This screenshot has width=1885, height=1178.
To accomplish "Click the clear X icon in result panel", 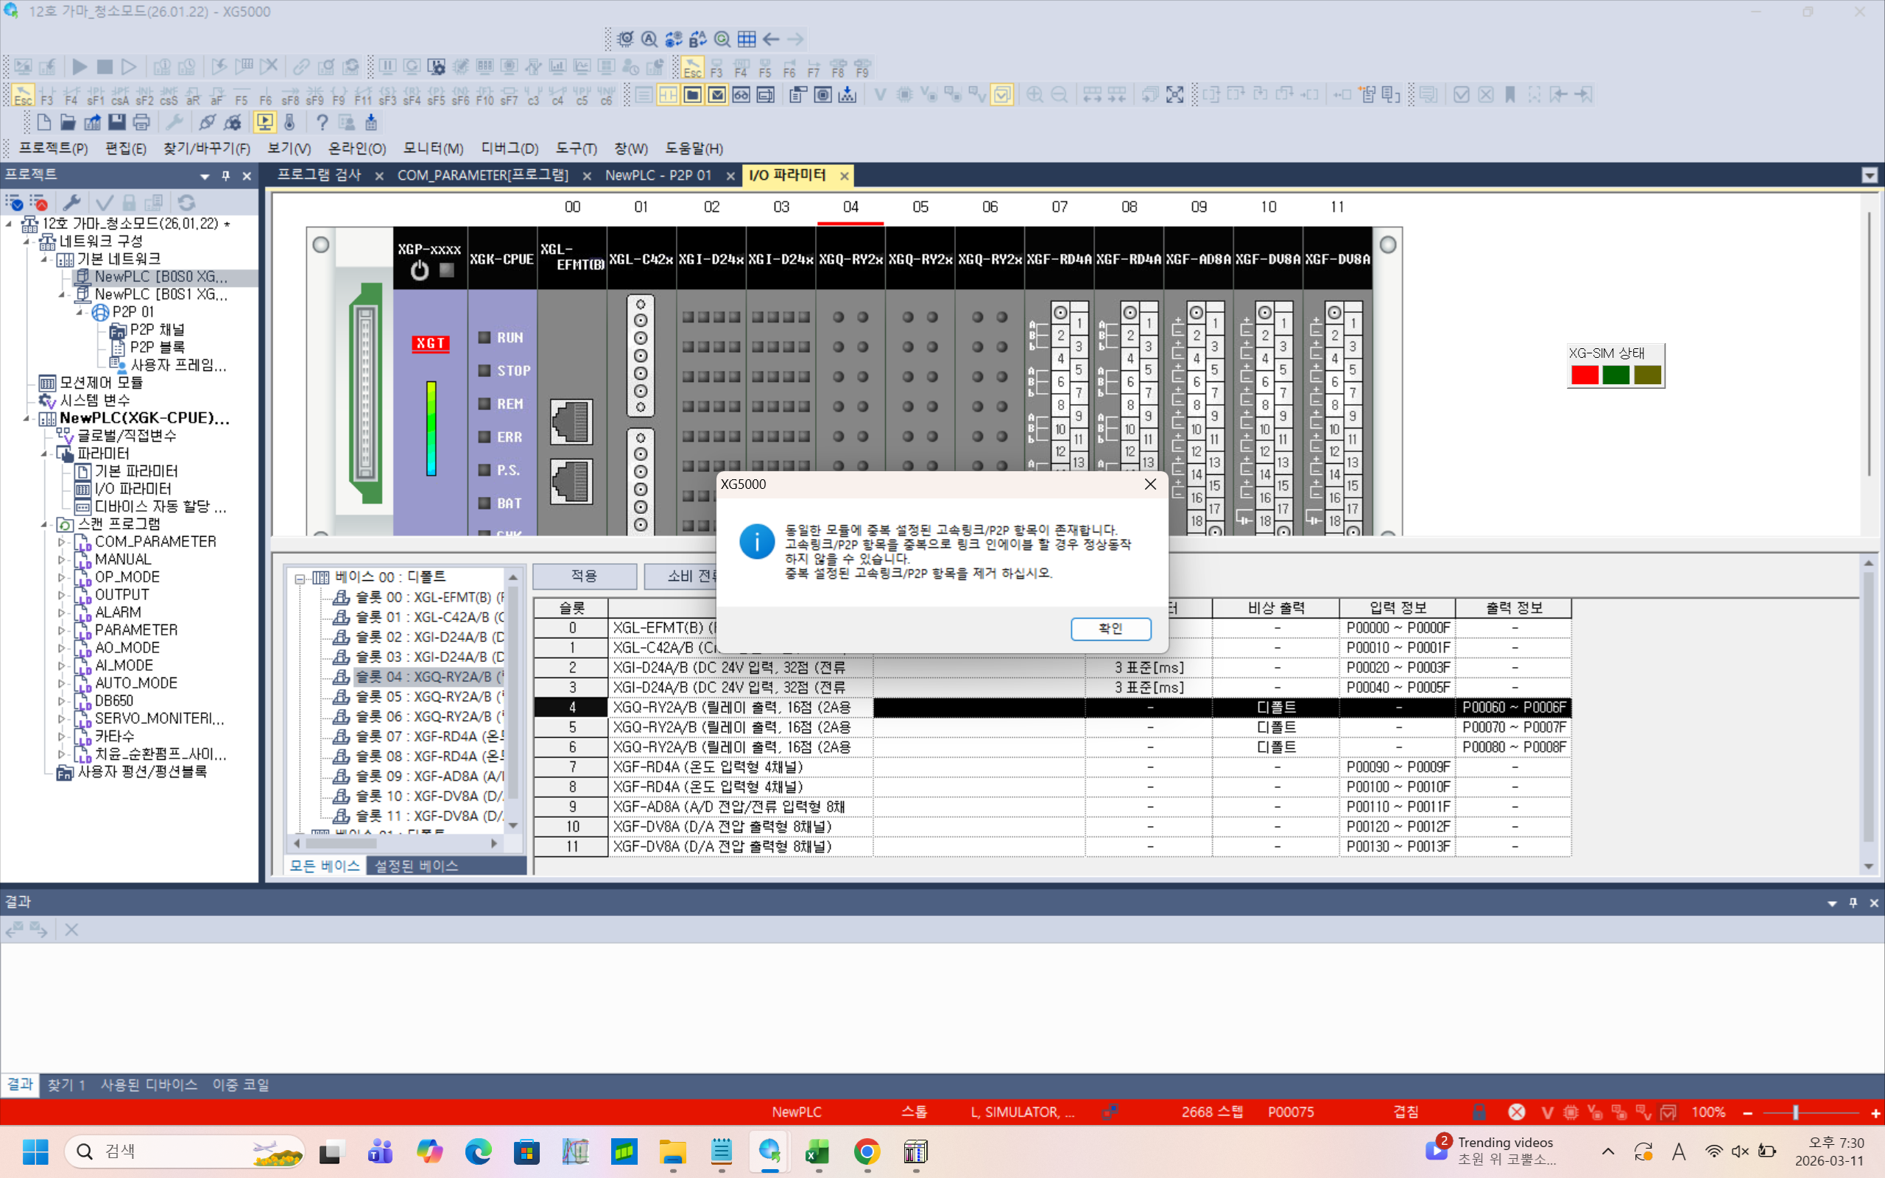I will 71,929.
